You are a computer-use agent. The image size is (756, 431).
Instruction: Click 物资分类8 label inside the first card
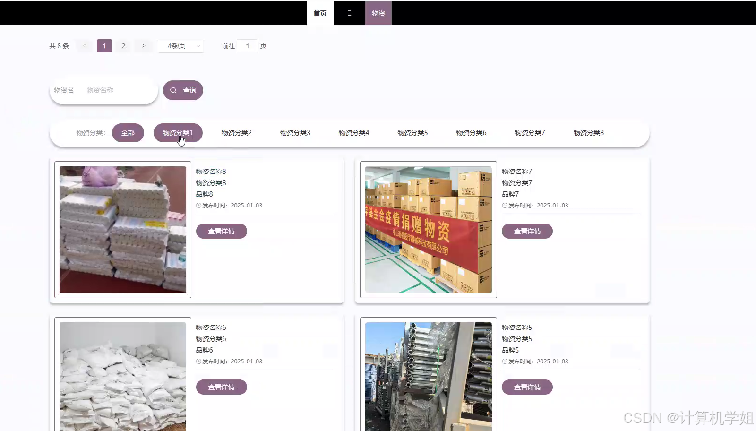tap(211, 183)
